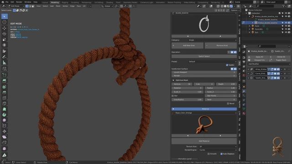Switch to the Modeling workspace tab
The image size is (292, 164).
tap(55, 2)
